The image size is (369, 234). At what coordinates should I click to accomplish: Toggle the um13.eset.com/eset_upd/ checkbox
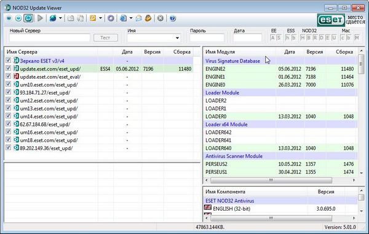[8, 108]
